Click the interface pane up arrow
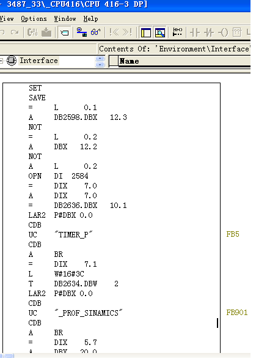Image resolution: width=256 pixels, height=364 pixels. (100, 59)
